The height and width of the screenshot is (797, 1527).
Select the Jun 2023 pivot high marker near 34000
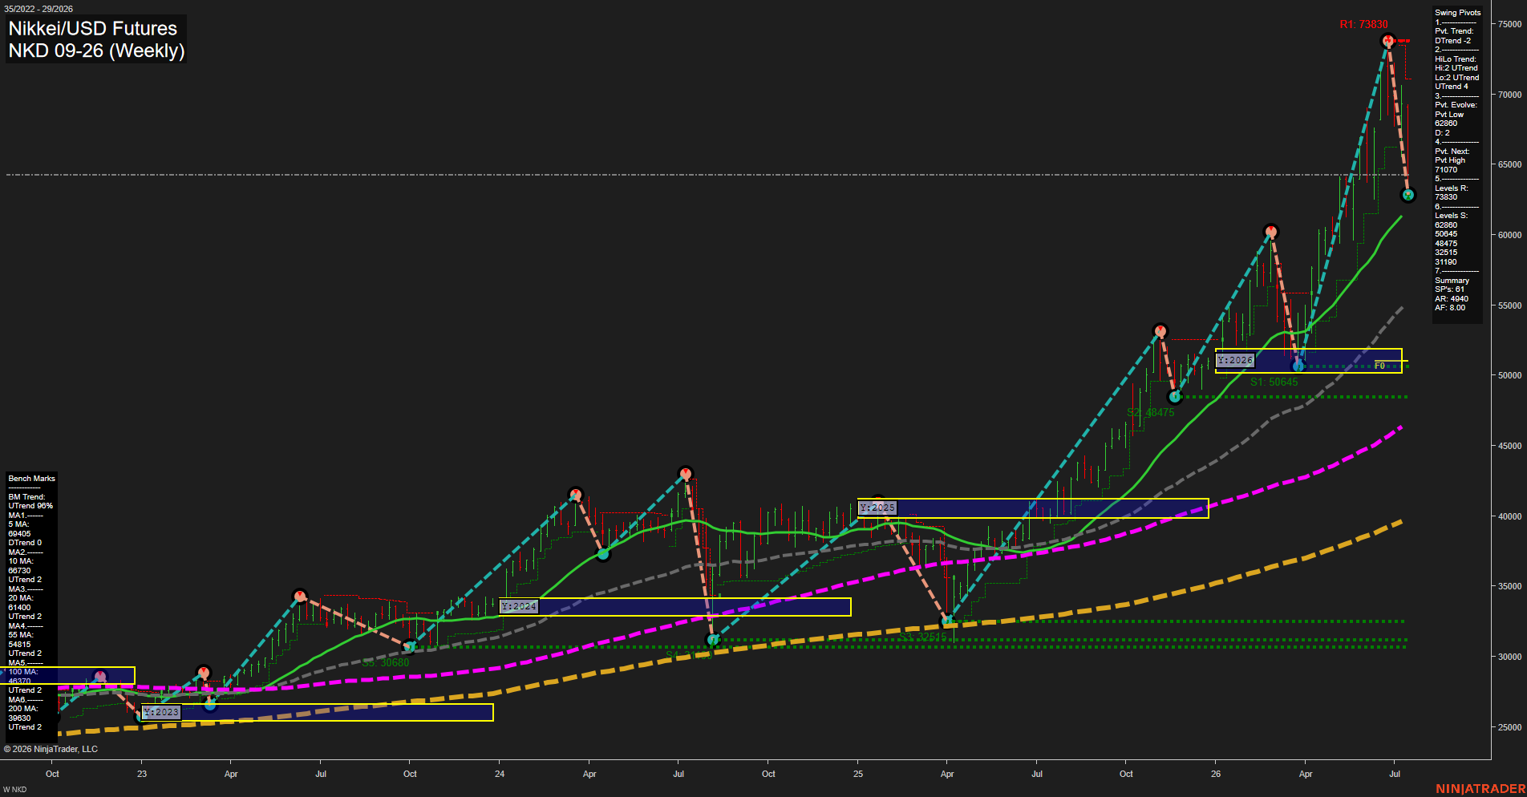coord(300,596)
